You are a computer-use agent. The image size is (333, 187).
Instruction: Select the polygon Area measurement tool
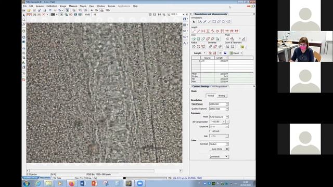click(194, 39)
